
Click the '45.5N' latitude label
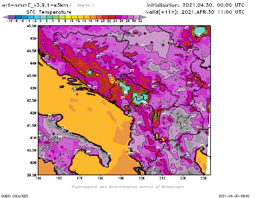click(31, 26)
